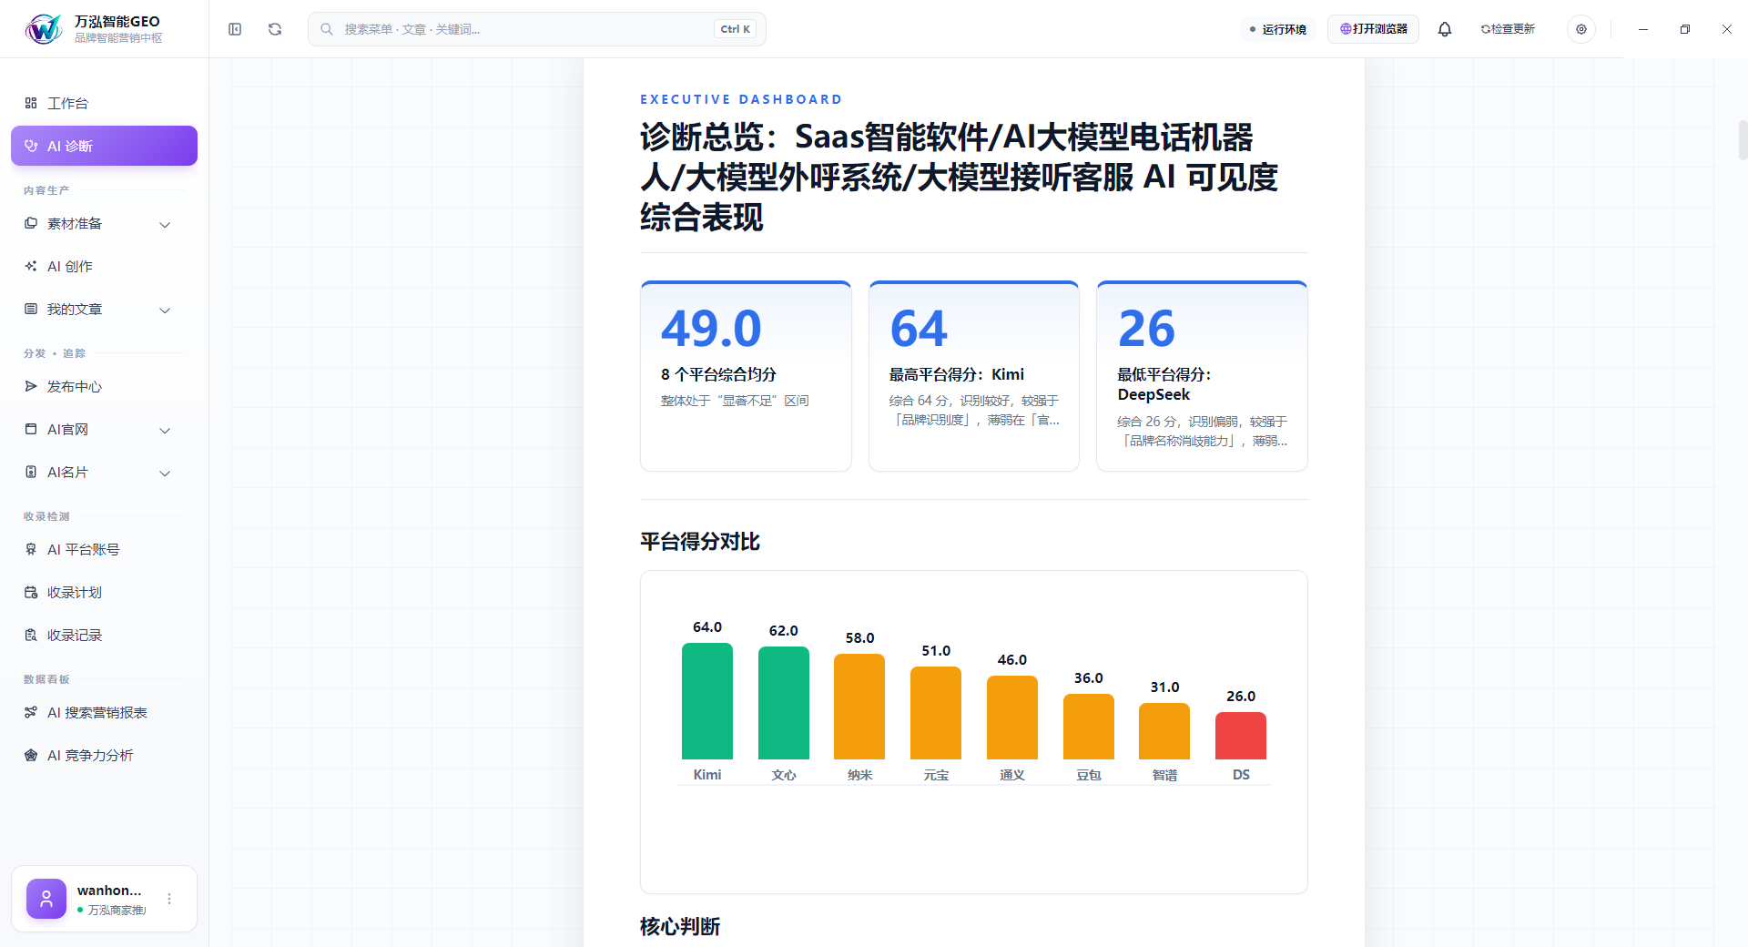1748x947 pixels.
Task: Click the red DS bar
Action: pyautogui.click(x=1241, y=736)
